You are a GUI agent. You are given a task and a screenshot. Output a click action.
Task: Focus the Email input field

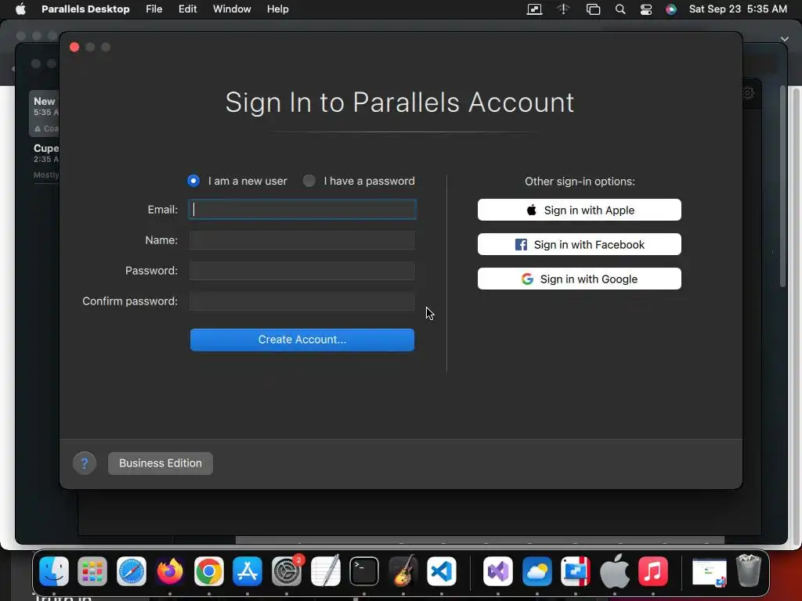pos(302,210)
